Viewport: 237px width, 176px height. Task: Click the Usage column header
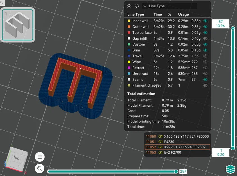tap(183, 15)
